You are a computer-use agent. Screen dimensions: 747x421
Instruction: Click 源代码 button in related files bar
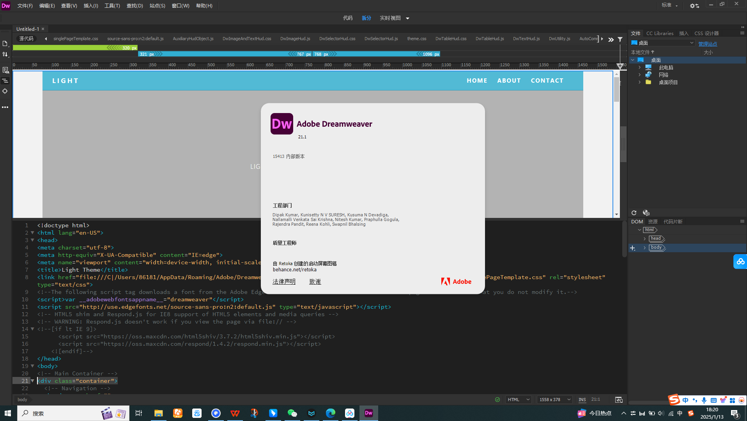(27, 39)
